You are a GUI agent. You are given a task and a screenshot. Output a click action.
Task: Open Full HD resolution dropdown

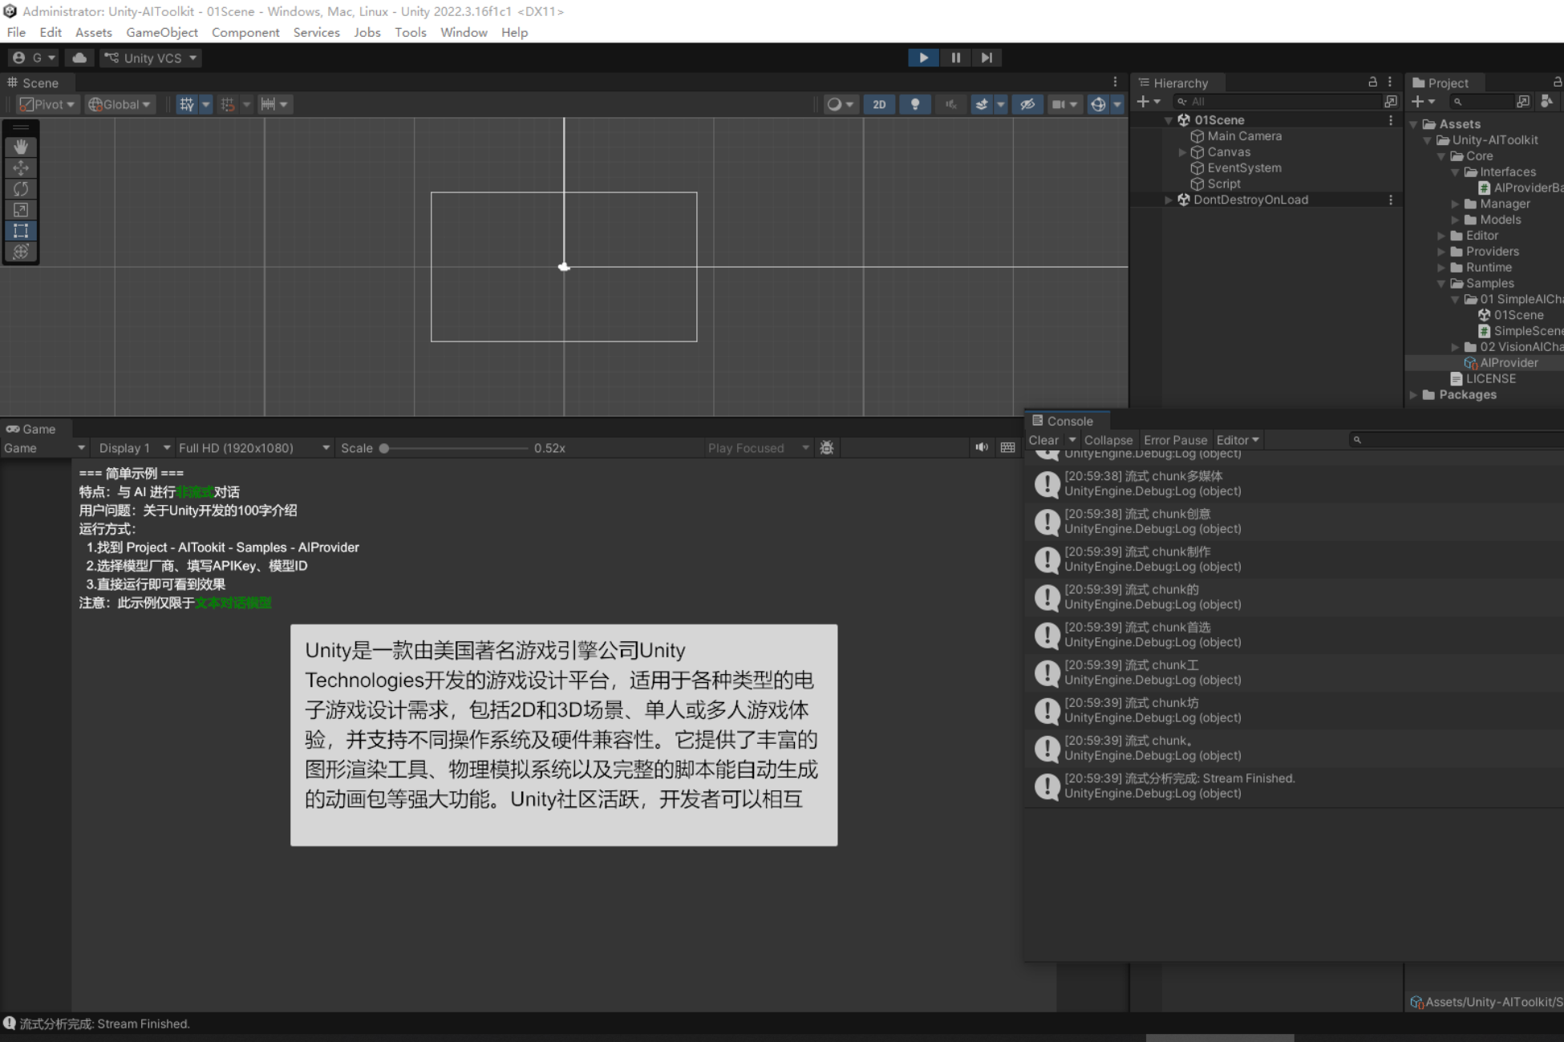(x=254, y=448)
